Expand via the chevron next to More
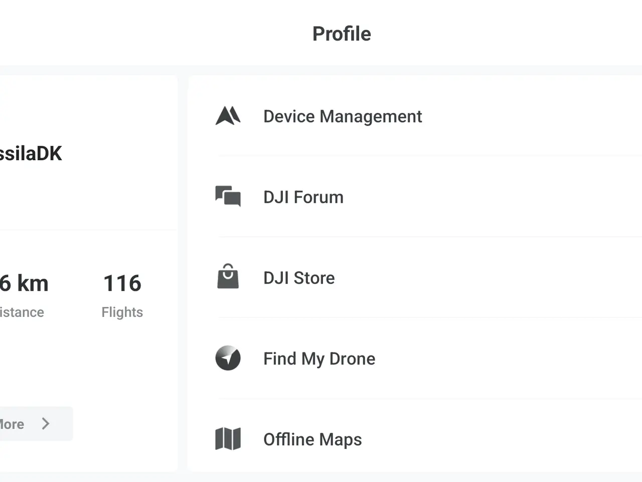 [46, 424]
